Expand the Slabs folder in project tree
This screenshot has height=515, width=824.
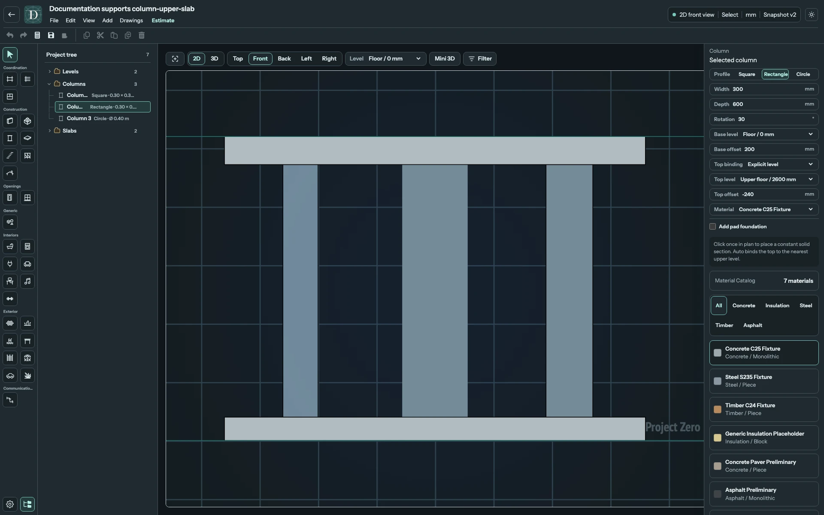[49, 131]
